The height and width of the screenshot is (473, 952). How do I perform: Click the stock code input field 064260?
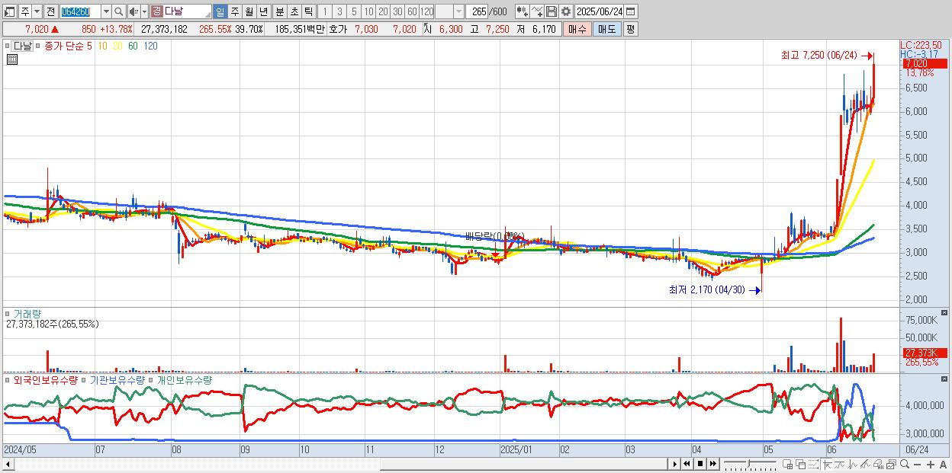click(x=81, y=11)
